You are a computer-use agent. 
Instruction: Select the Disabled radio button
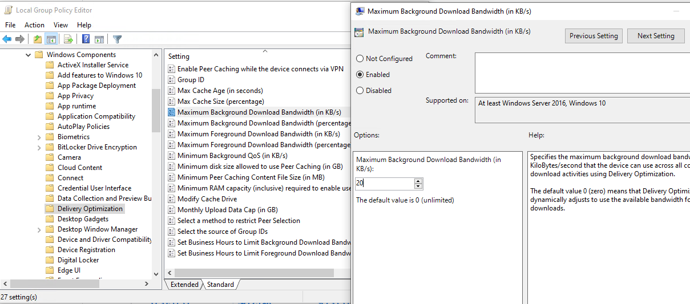360,91
